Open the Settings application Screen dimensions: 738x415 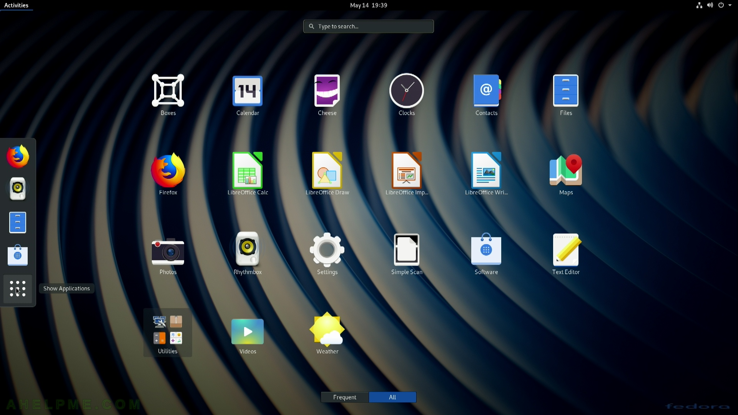(x=327, y=254)
